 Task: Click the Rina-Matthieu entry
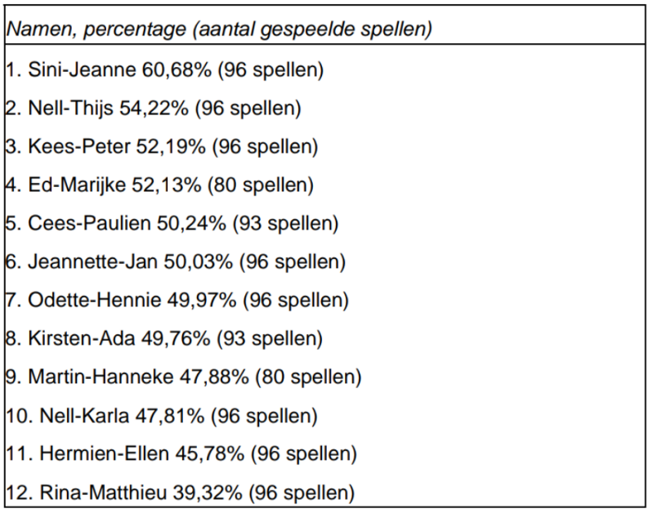pyautogui.click(x=181, y=492)
